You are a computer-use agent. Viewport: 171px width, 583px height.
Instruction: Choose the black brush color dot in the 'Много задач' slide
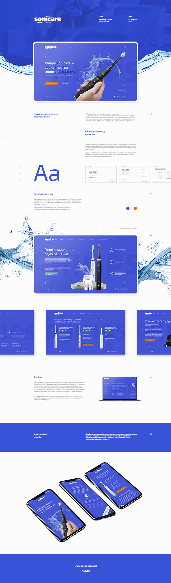click(53, 283)
